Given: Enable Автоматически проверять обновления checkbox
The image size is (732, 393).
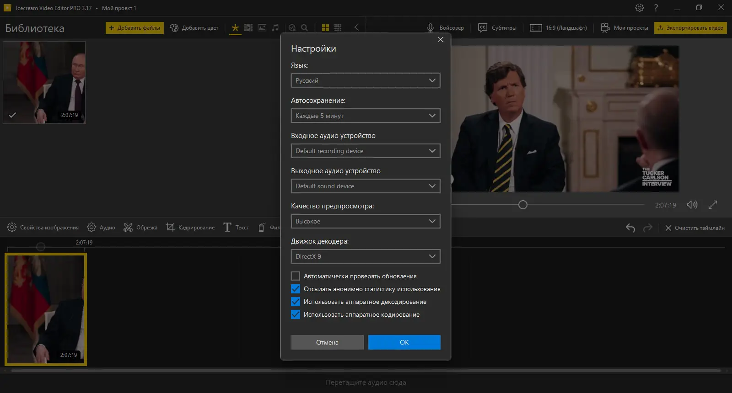Looking at the screenshot, I should click(x=296, y=276).
